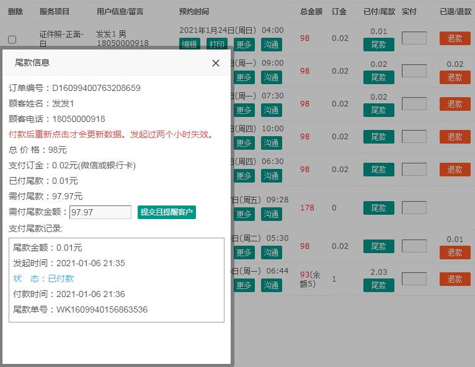Screen dimensions: 475x367
Task: Select the 实付 input in the 10:00 row
Action: [x=414, y=137]
